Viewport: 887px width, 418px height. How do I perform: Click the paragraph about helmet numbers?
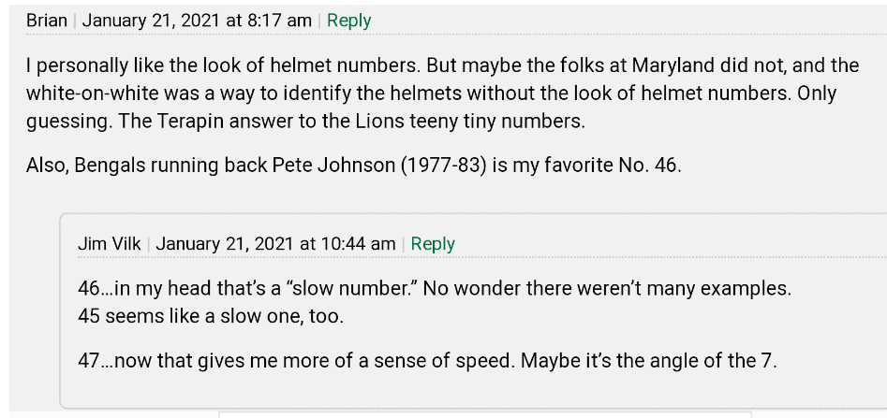(442, 94)
